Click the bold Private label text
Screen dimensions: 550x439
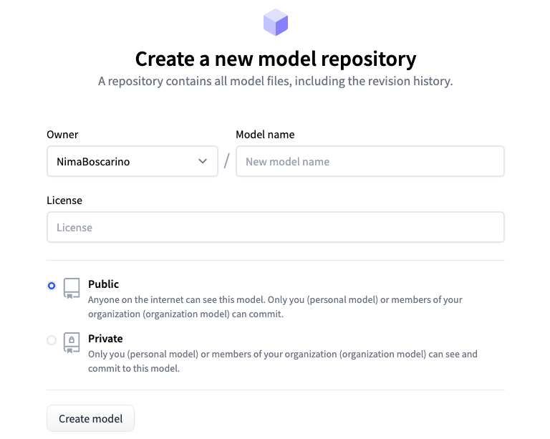105,339
